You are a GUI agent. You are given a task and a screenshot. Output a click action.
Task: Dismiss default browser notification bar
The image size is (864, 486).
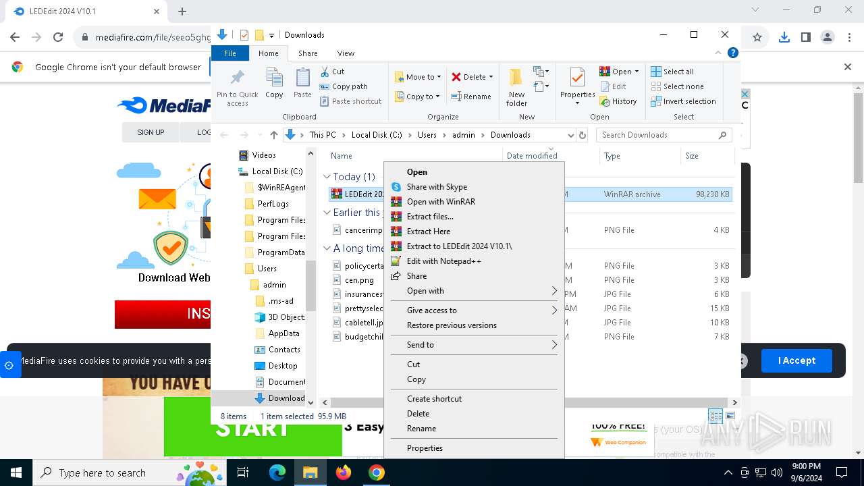(848, 67)
